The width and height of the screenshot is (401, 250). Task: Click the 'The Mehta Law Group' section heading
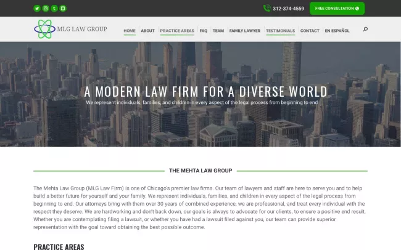pos(200,171)
